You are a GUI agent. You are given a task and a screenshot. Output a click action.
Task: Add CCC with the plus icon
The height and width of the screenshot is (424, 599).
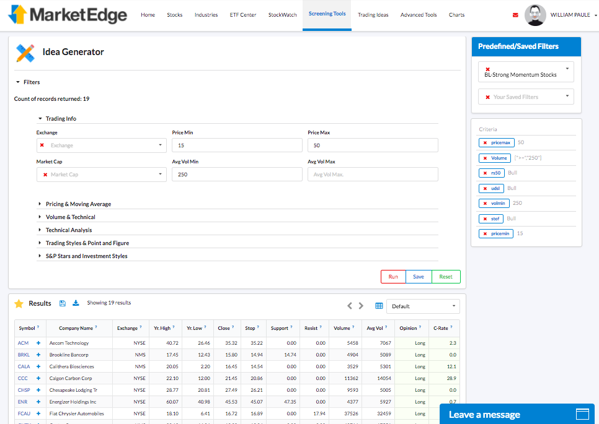pos(38,379)
